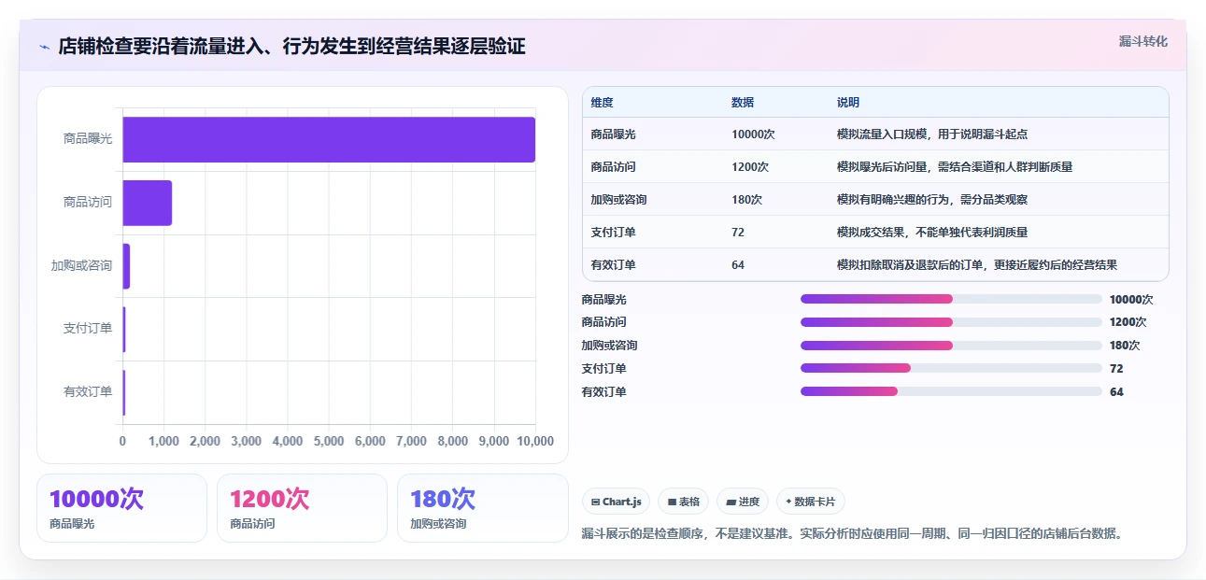Click the 商品曝光 bar in the chart
The width and height of the screenshot is (1206, 580).
click(329, 139)
